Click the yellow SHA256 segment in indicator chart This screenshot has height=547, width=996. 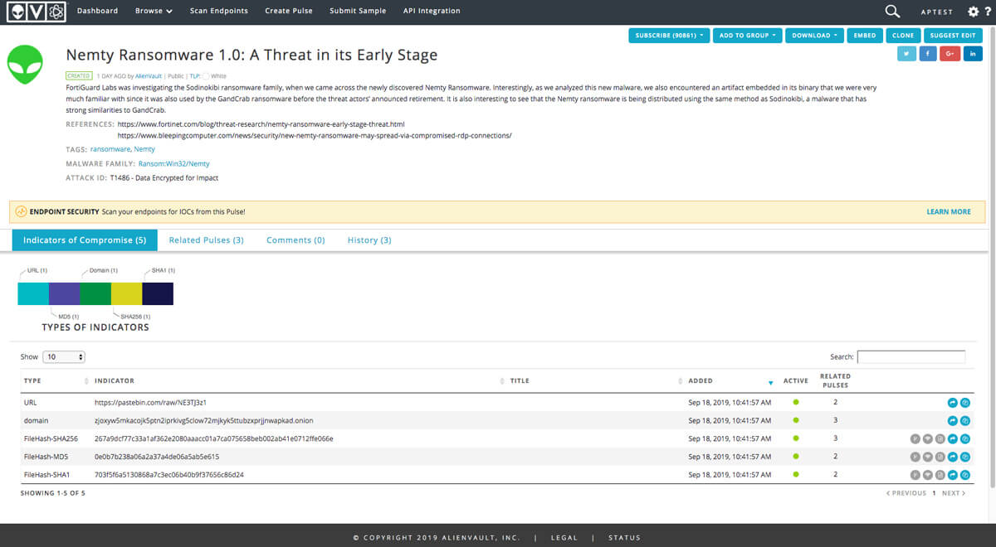[x=127, y=293]
